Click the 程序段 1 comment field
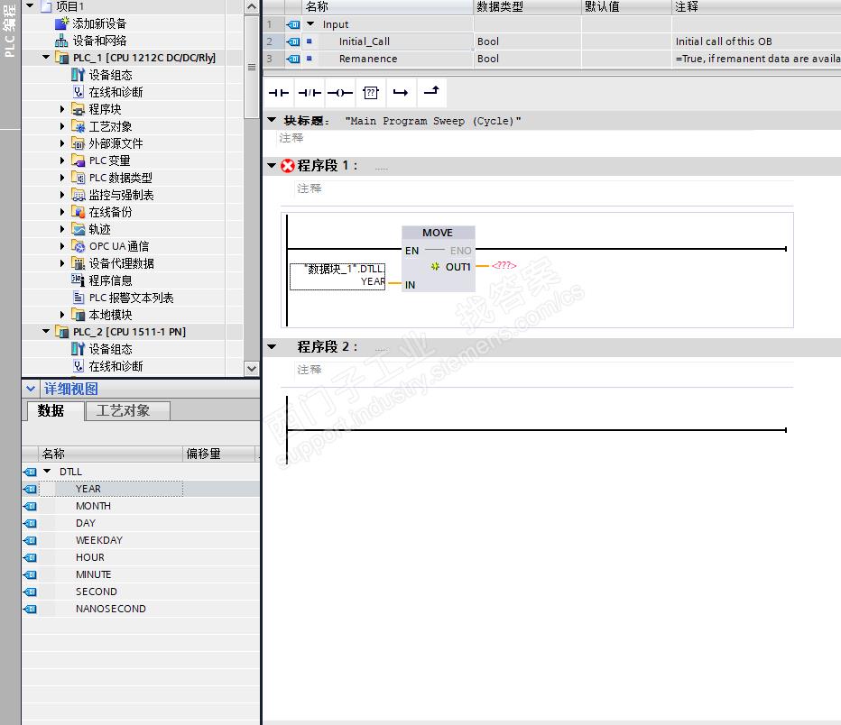 pyautogui.click(x=544, y=188)
